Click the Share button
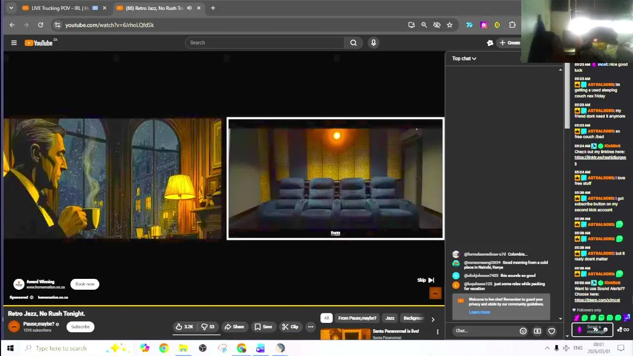This screenshot has width=633, height=356. 234,327
